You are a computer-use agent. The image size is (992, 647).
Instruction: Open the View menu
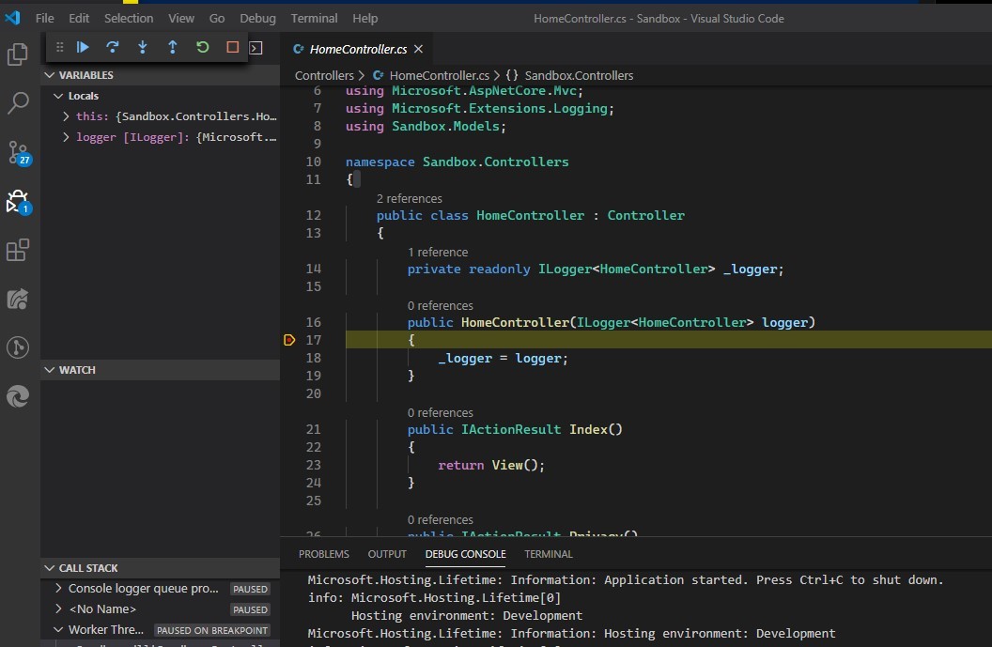click(x=181, y=19)
